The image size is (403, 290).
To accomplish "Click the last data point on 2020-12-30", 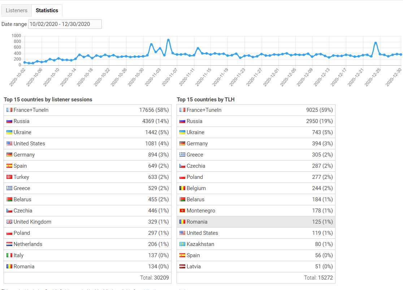I will (x=400, y=54).
